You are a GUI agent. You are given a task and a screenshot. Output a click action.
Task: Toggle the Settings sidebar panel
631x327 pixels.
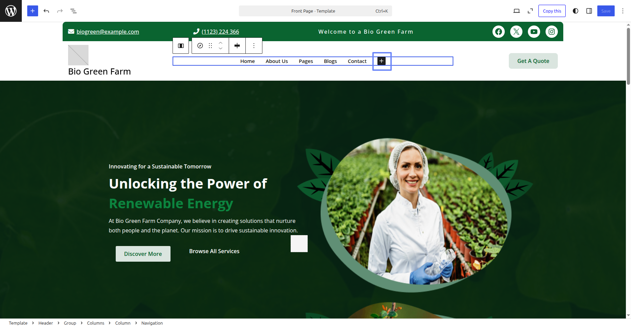[589, 11]
